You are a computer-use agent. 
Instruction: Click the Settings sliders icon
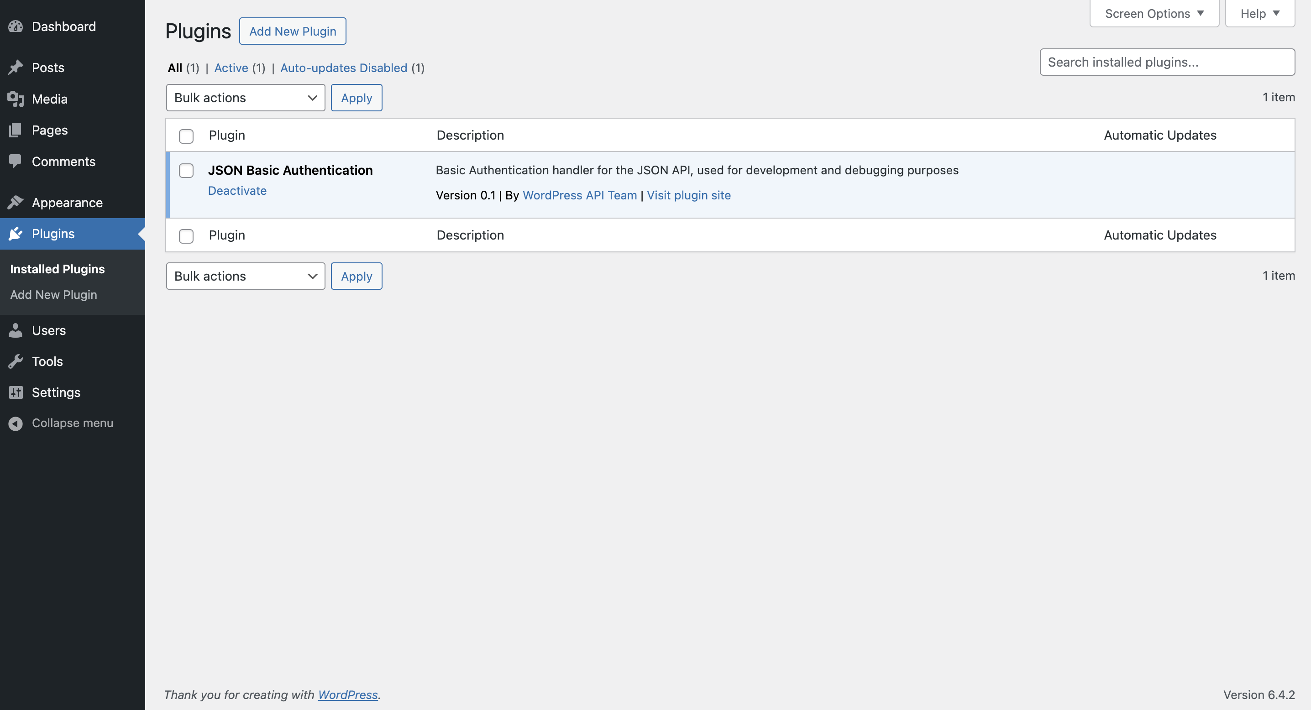coord(16,392)
